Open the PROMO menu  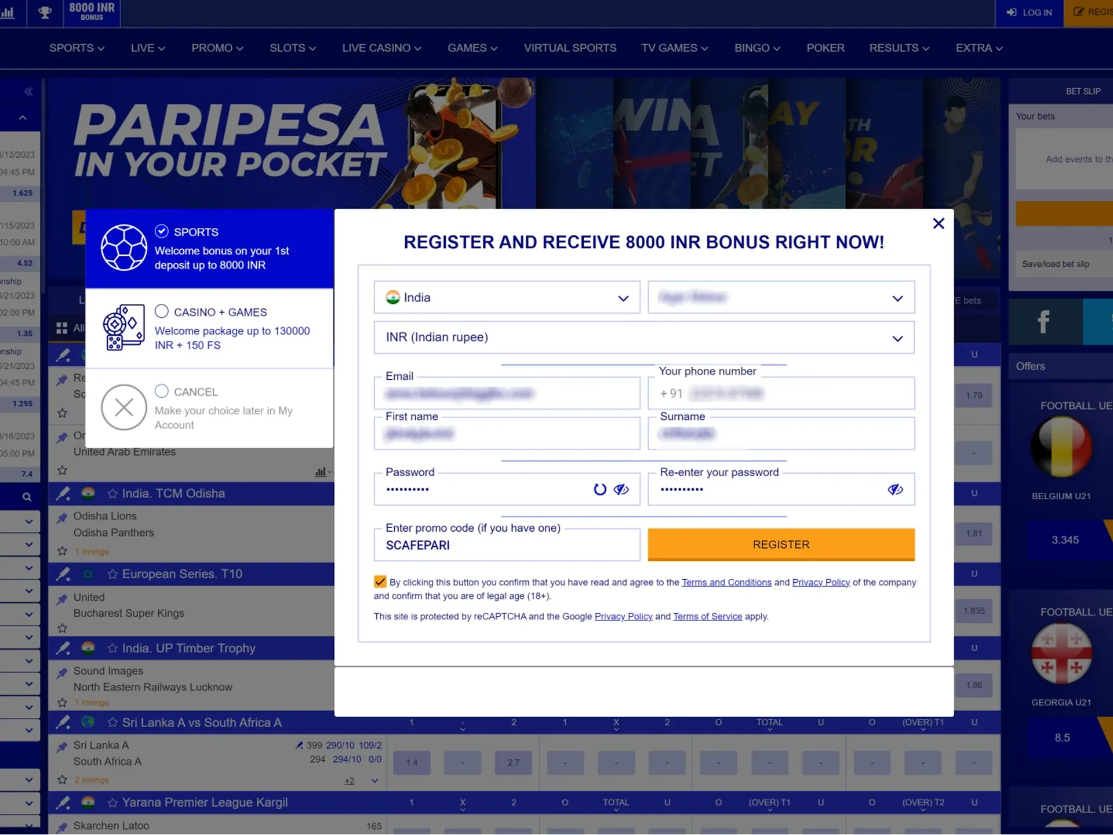coord(217,48)
